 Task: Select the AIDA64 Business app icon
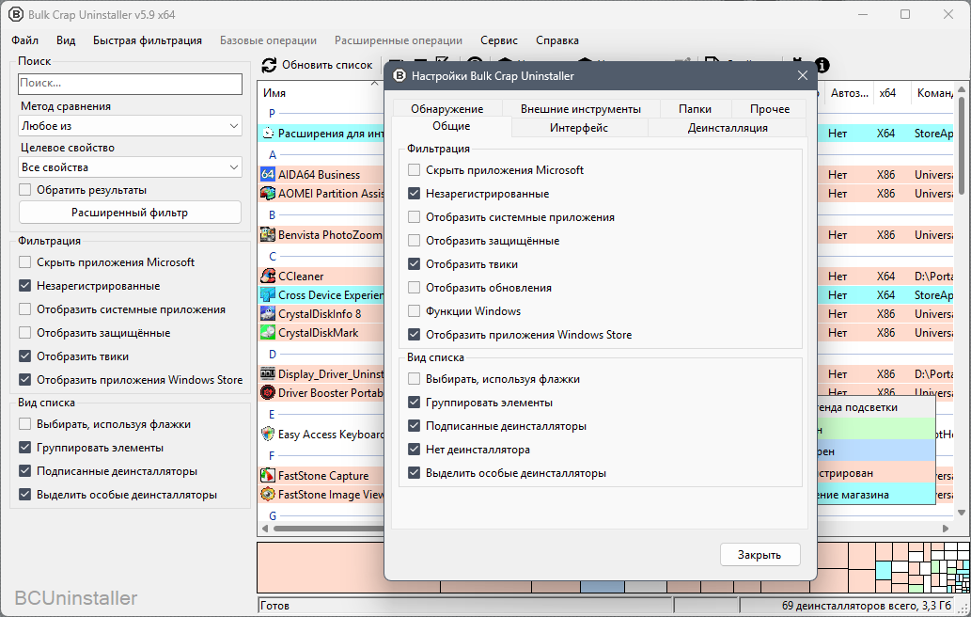(268, 175)
